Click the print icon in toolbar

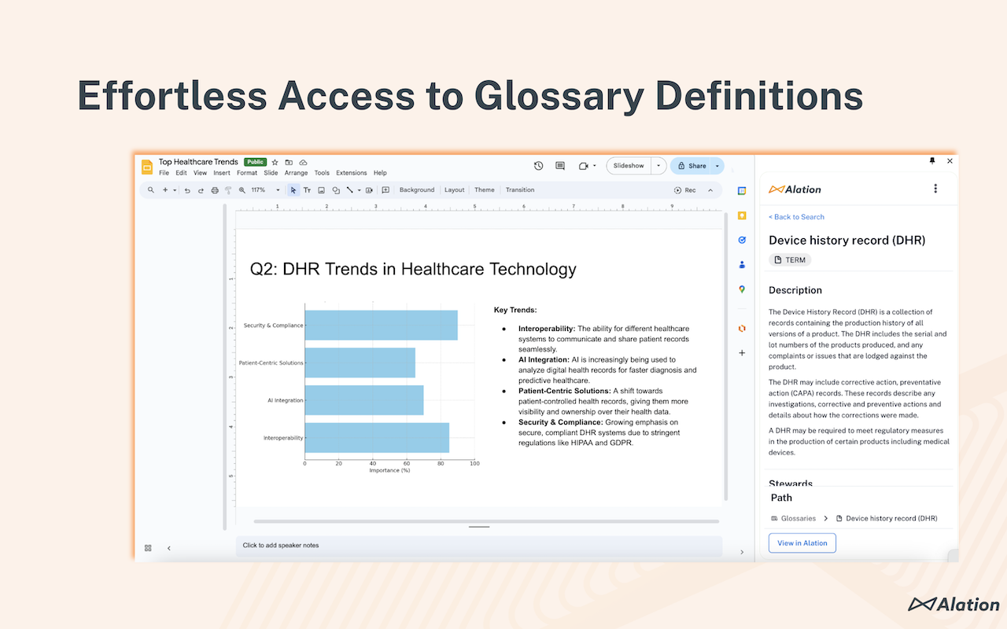pos(215,190)
